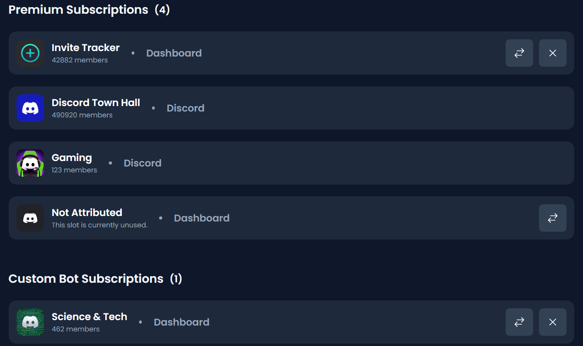Click the Science & Tech server icon

tap(30, 322)
